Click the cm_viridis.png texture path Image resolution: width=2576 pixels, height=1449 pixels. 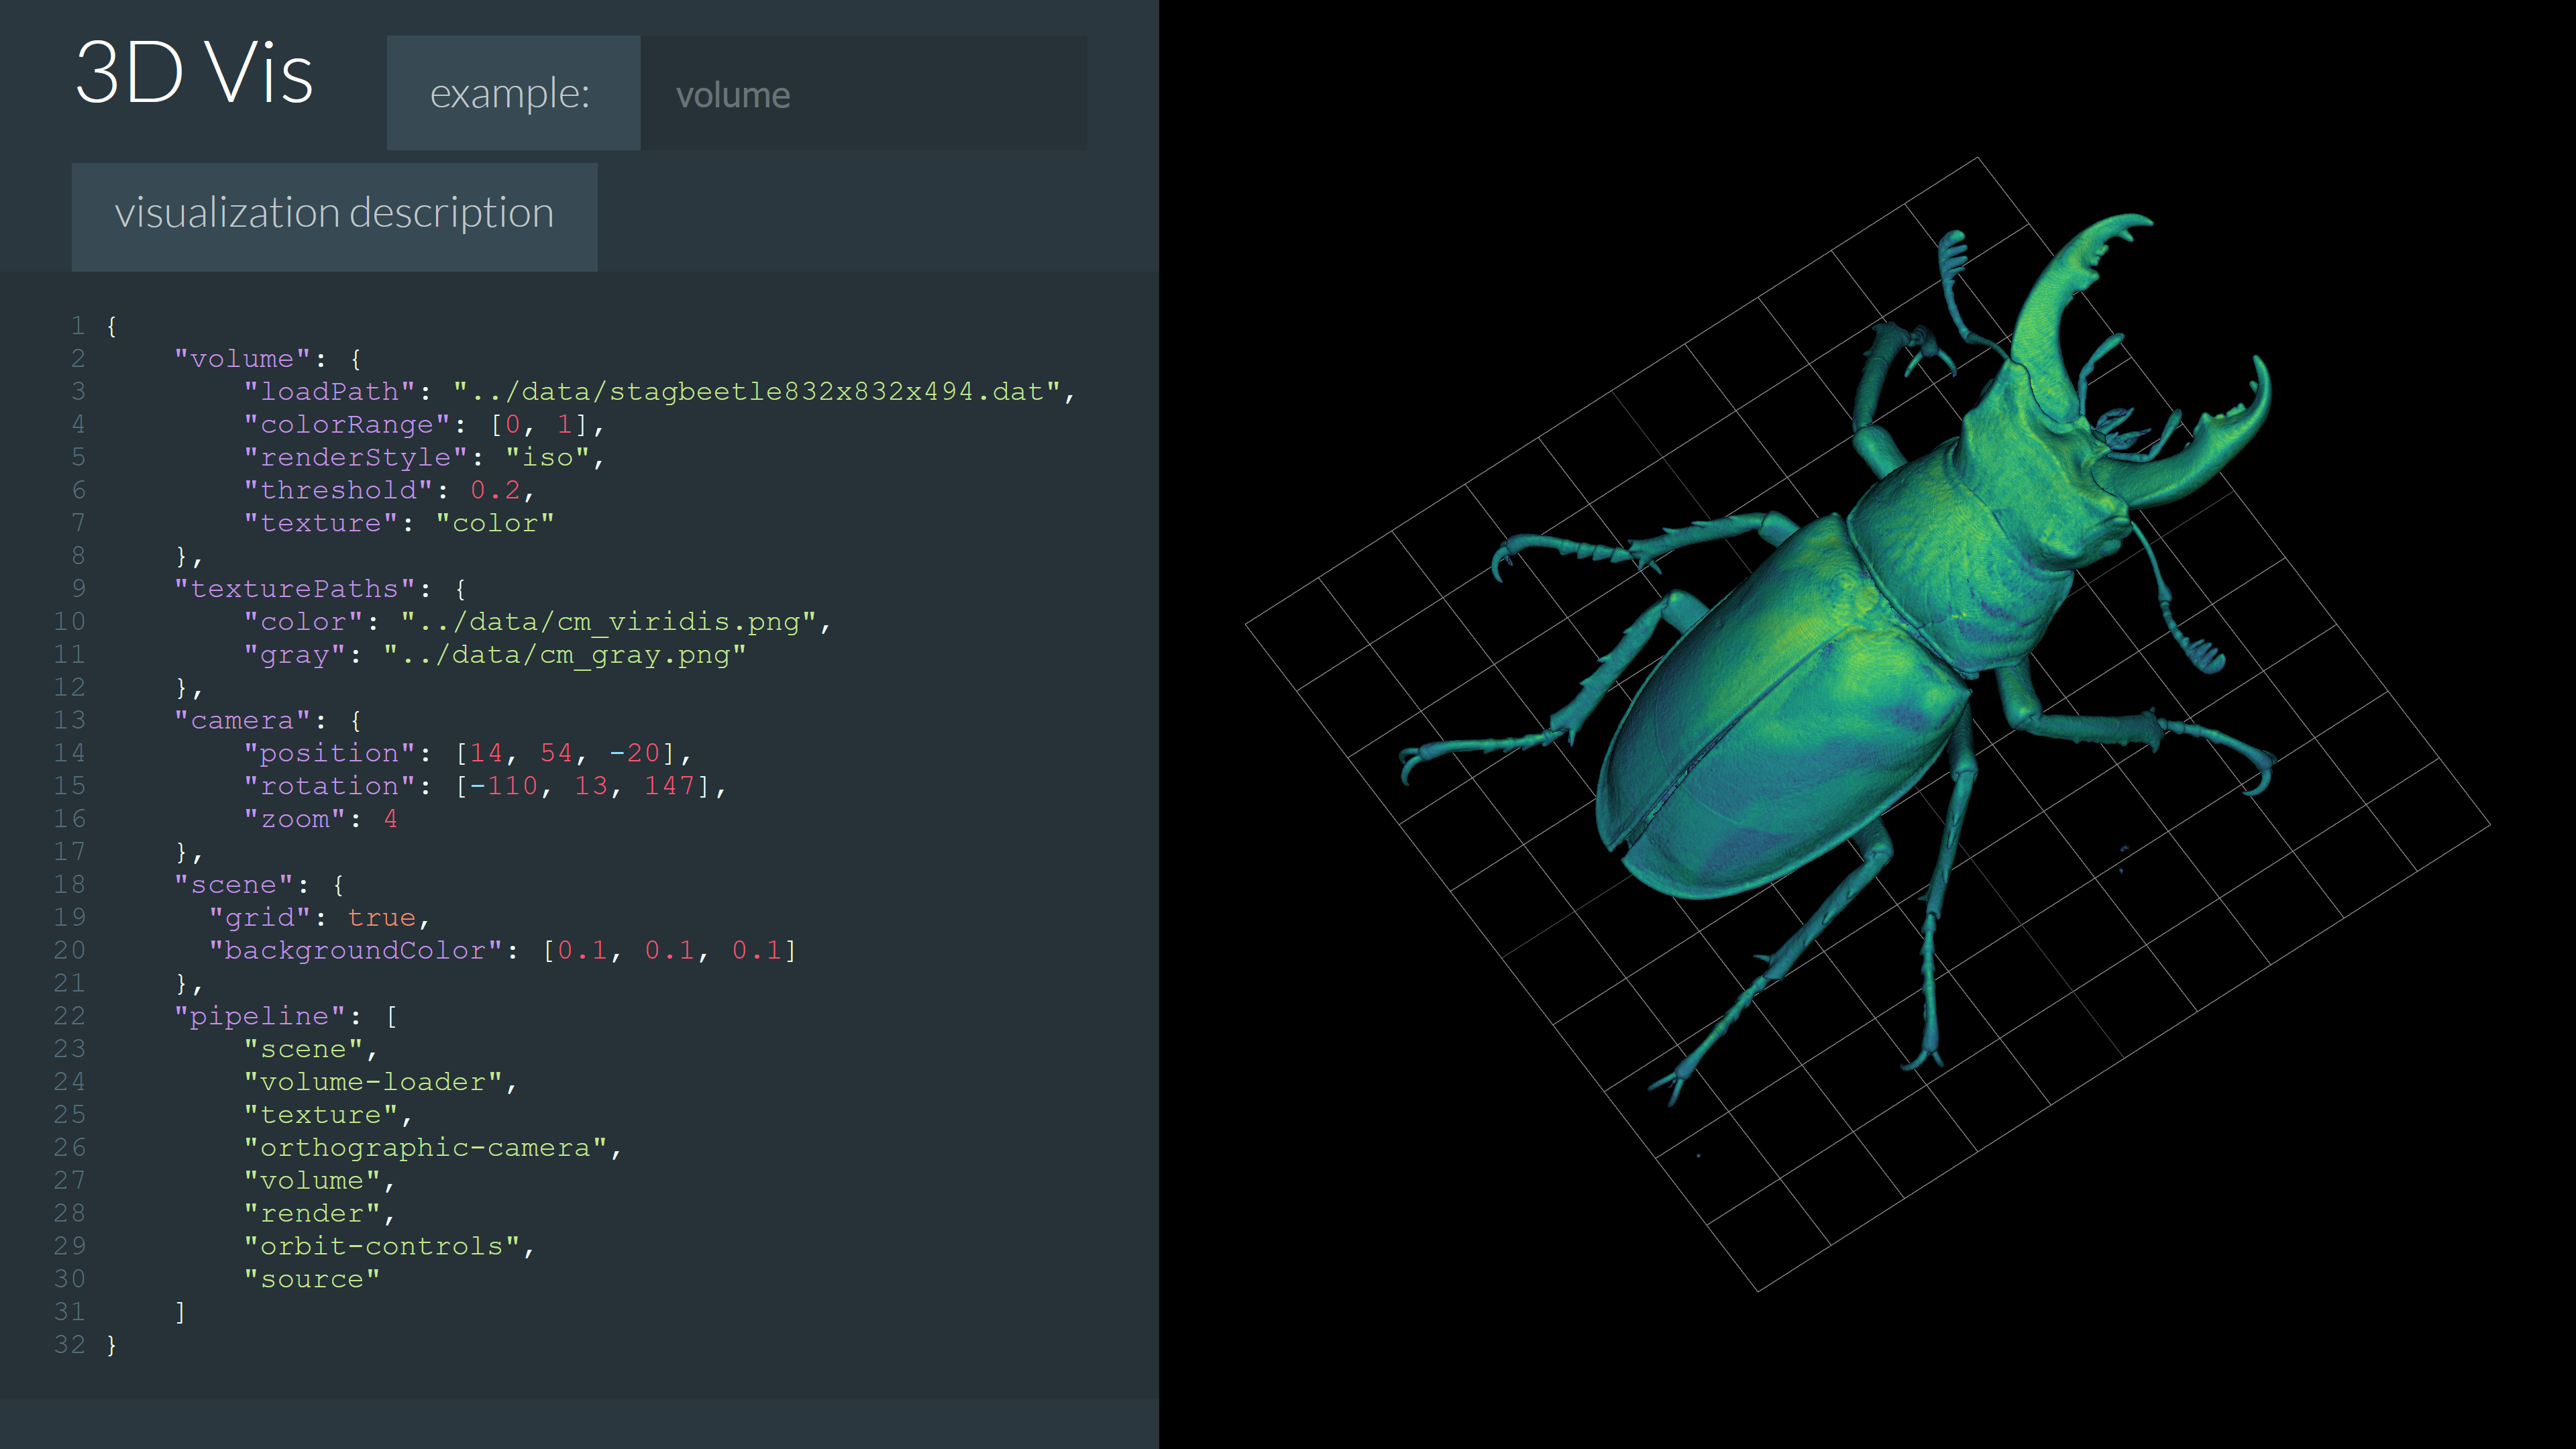pos(608,622)
